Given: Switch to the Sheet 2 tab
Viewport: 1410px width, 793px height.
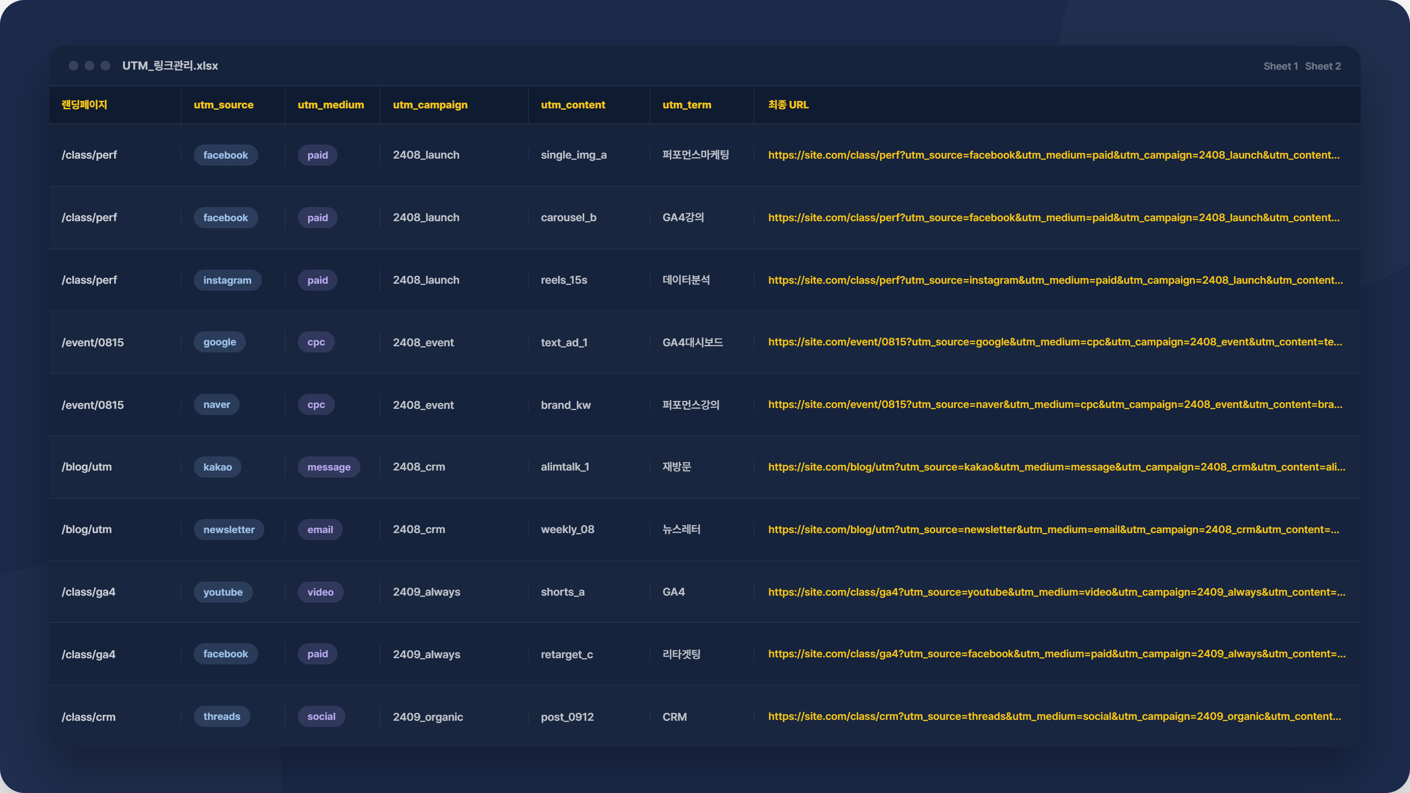Looking at the screenshot, I should pyautogui.click(x=1322, y=66).
